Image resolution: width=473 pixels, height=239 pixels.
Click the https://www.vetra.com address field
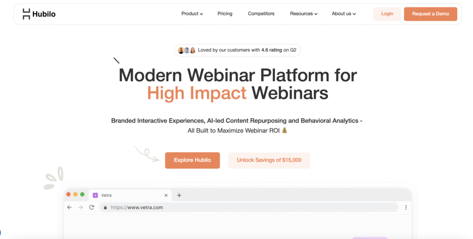tap(249, 207)
